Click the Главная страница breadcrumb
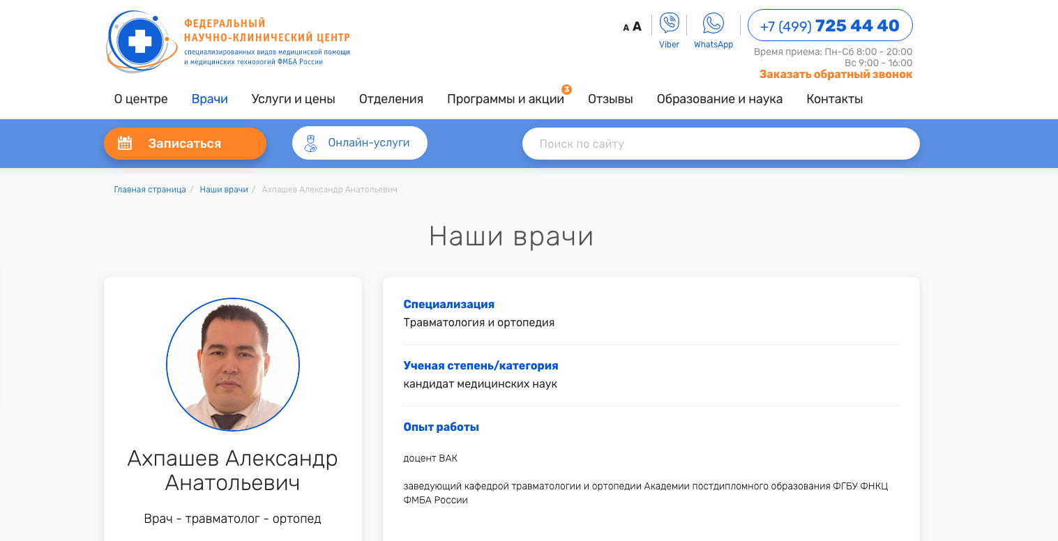 150,190
